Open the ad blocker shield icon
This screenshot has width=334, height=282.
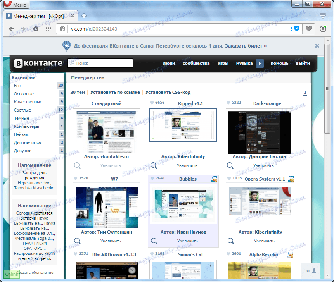[x=297, y=29]
